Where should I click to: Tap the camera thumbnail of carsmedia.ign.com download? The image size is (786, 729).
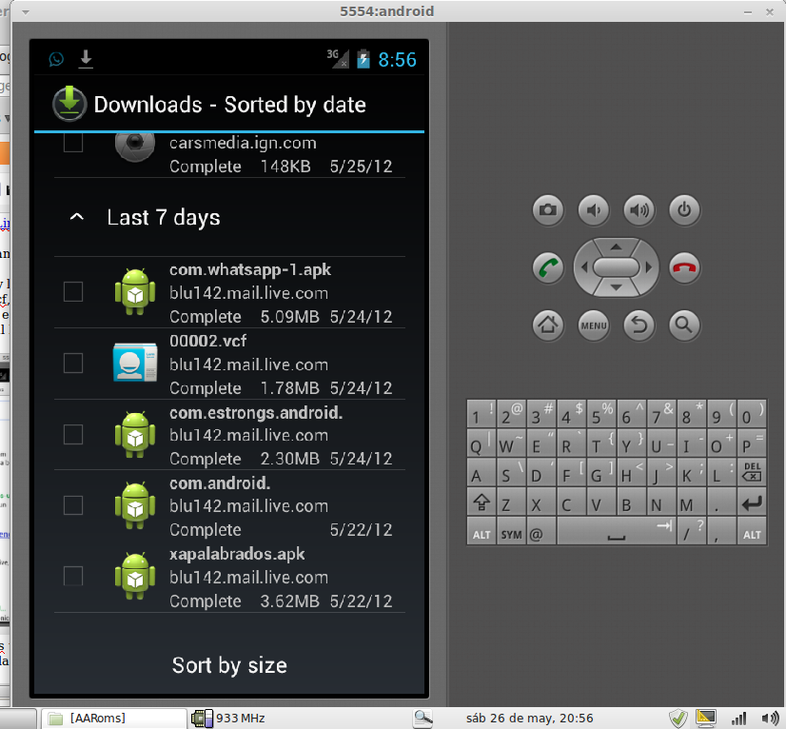coord(135,147)
